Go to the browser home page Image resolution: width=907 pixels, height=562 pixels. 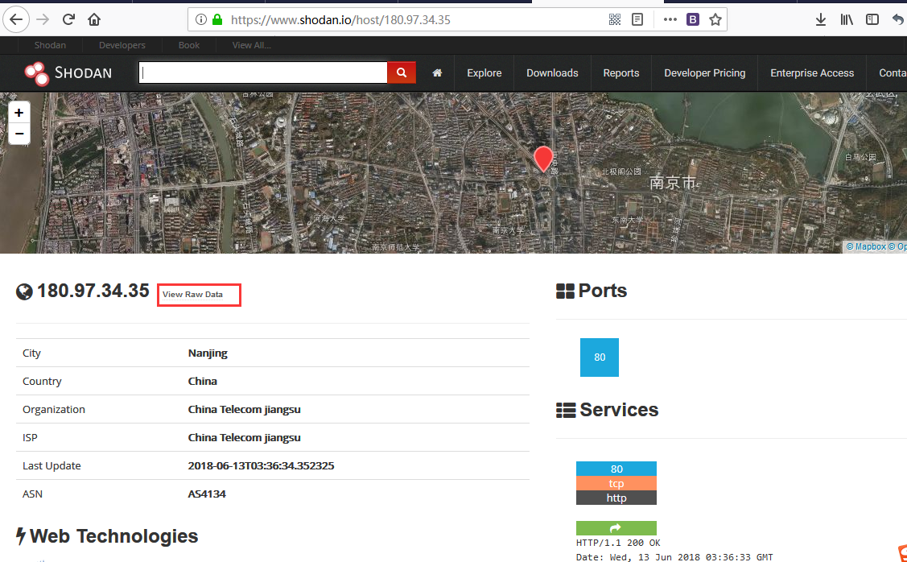coord(94,19)
